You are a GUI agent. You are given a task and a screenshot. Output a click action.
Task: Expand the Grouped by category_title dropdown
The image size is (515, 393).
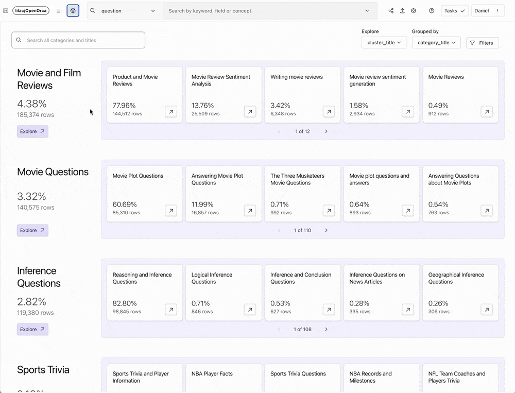[436, 43]
